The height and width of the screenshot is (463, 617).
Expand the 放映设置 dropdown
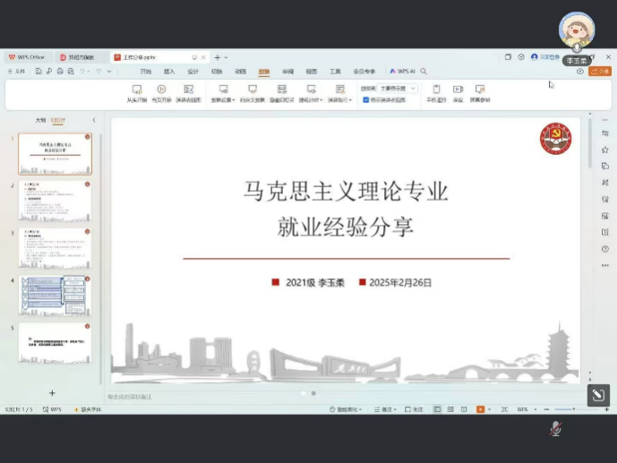point(222,100)
